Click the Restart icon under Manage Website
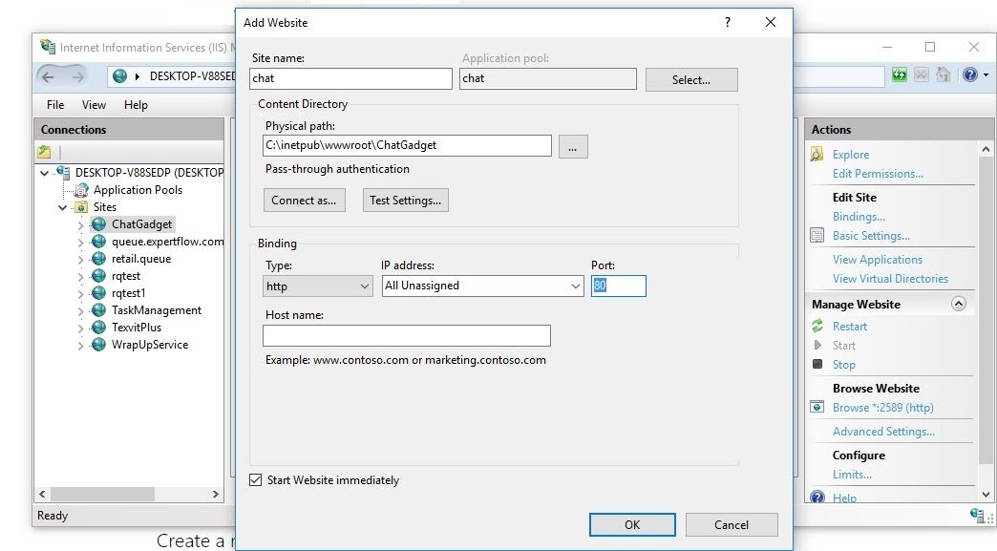Screen dimensions: 997x551 tap(817, 327)
